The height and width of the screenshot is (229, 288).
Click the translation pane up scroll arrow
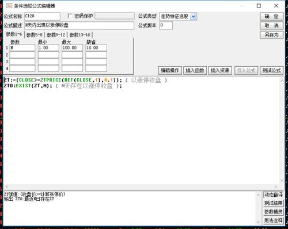coord(258,195)
